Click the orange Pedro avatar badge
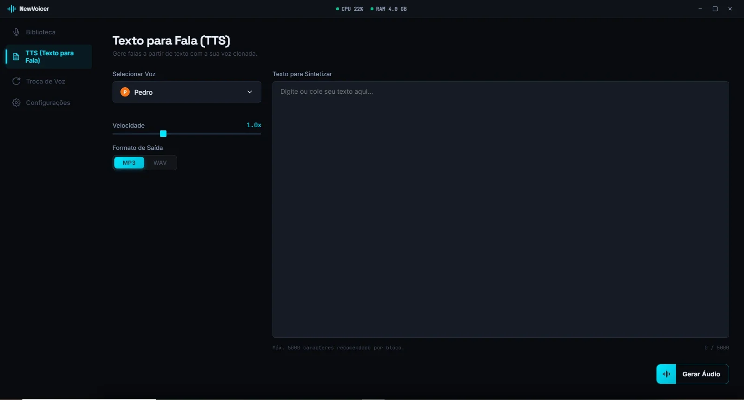744x400 pixels. point(125,92)
